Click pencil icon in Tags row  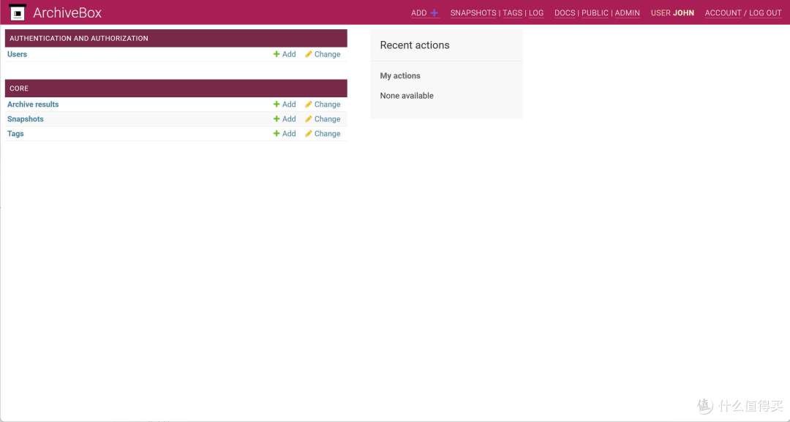pyautogui.click(x=309, y=134)
